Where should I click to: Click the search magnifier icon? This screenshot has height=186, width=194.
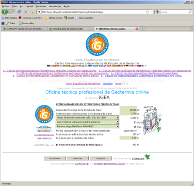tap(190, 12)
